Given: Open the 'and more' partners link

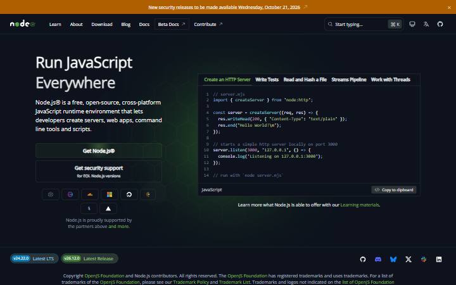Looking at the screenshot, I should 118,226.
